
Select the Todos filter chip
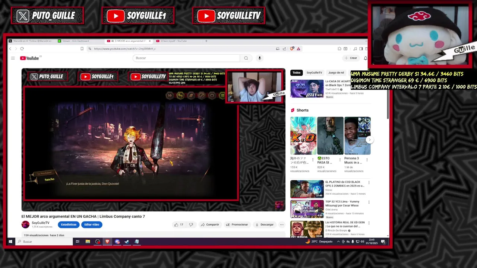click(296, 73)
